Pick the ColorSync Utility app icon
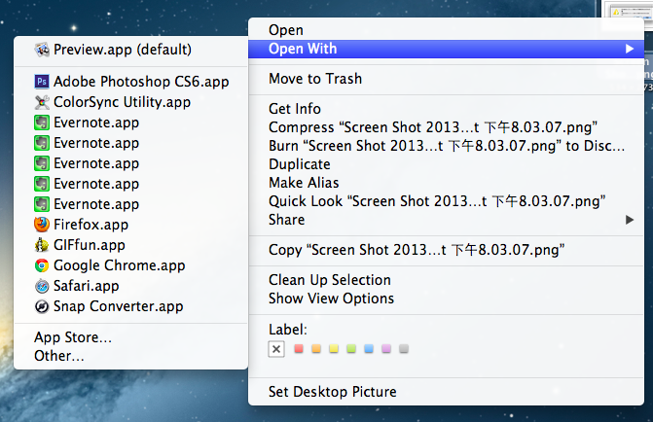Viewport: 653px width, 422px height. (42, 102)
